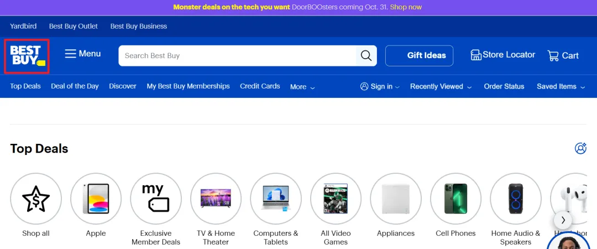The image size is (597, 249).
Task: Click the Best Buy logo
Action: [x=27, y=56]
